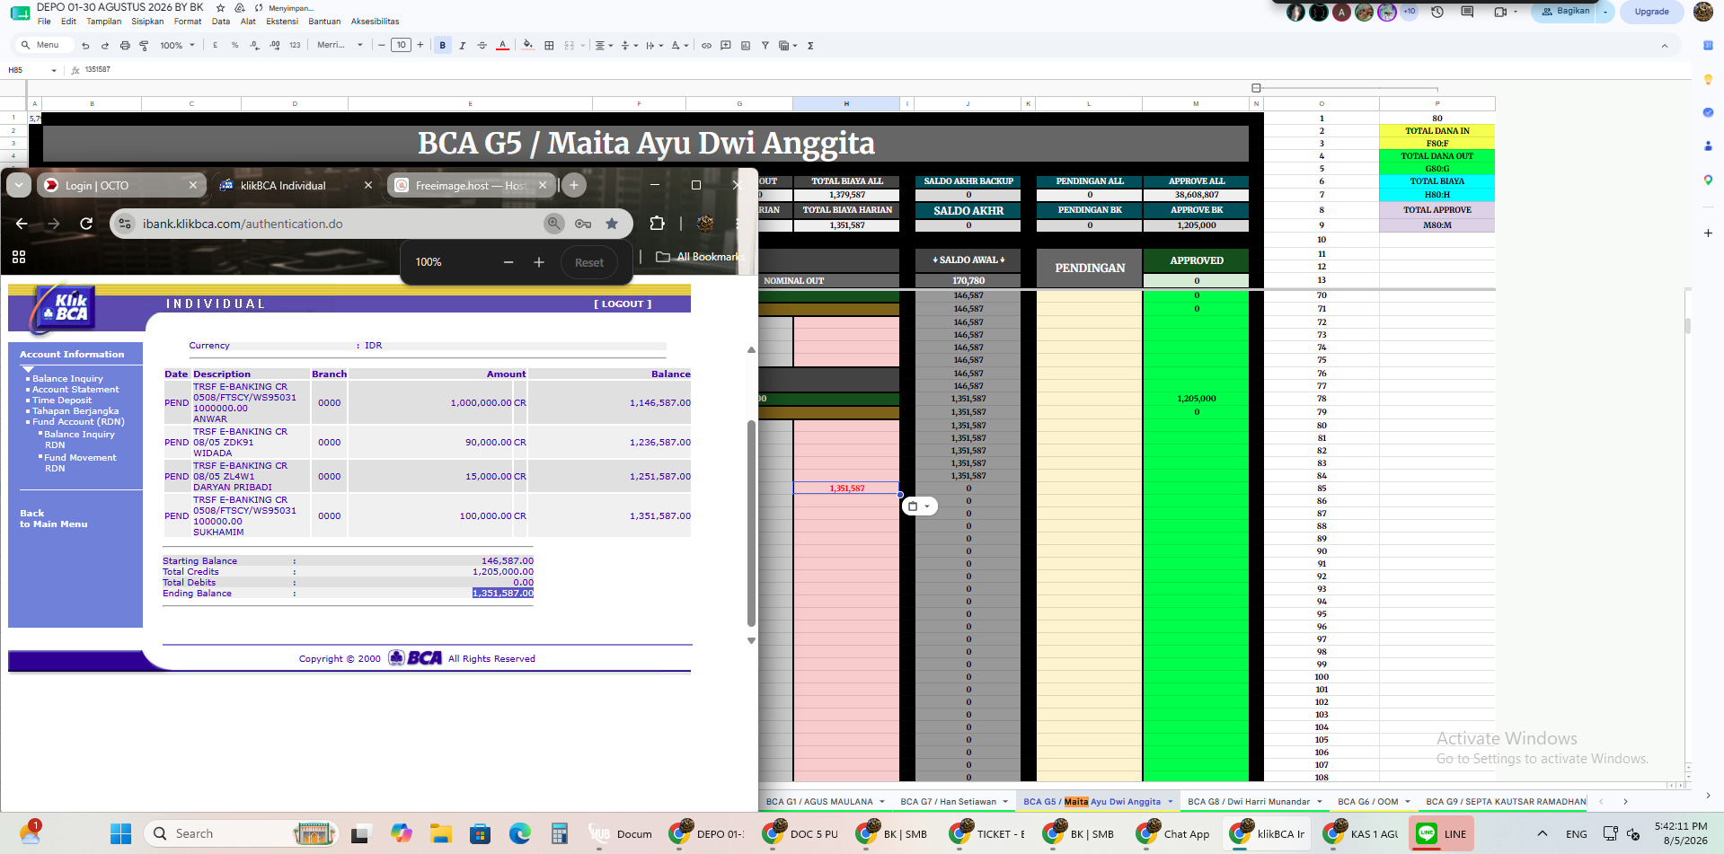Select the paint format tool
Screen dimensions: 1724x854
pos(144,45)
